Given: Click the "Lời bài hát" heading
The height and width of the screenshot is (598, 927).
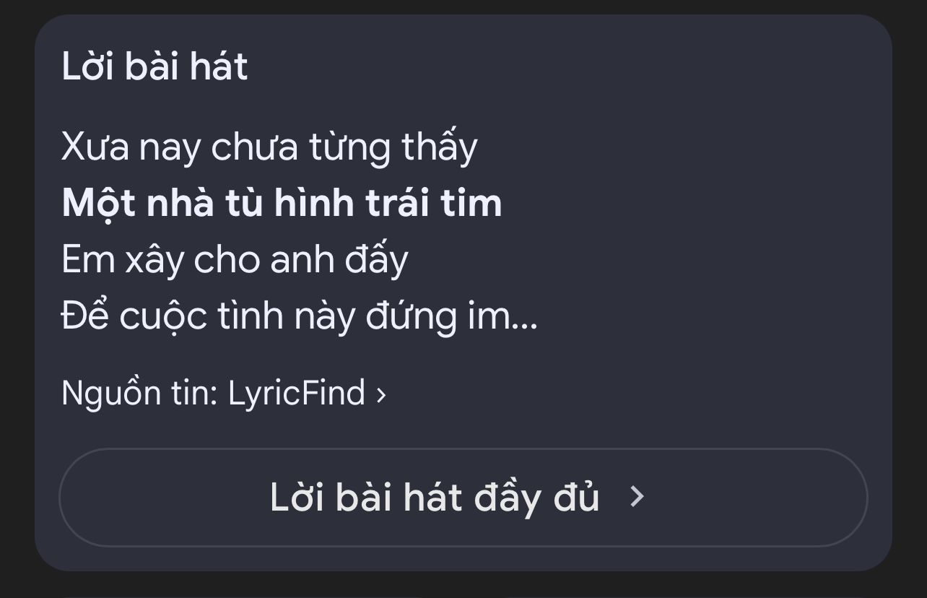Looking at the screenshot, I should pyautogui.click(x=154, y=67).
